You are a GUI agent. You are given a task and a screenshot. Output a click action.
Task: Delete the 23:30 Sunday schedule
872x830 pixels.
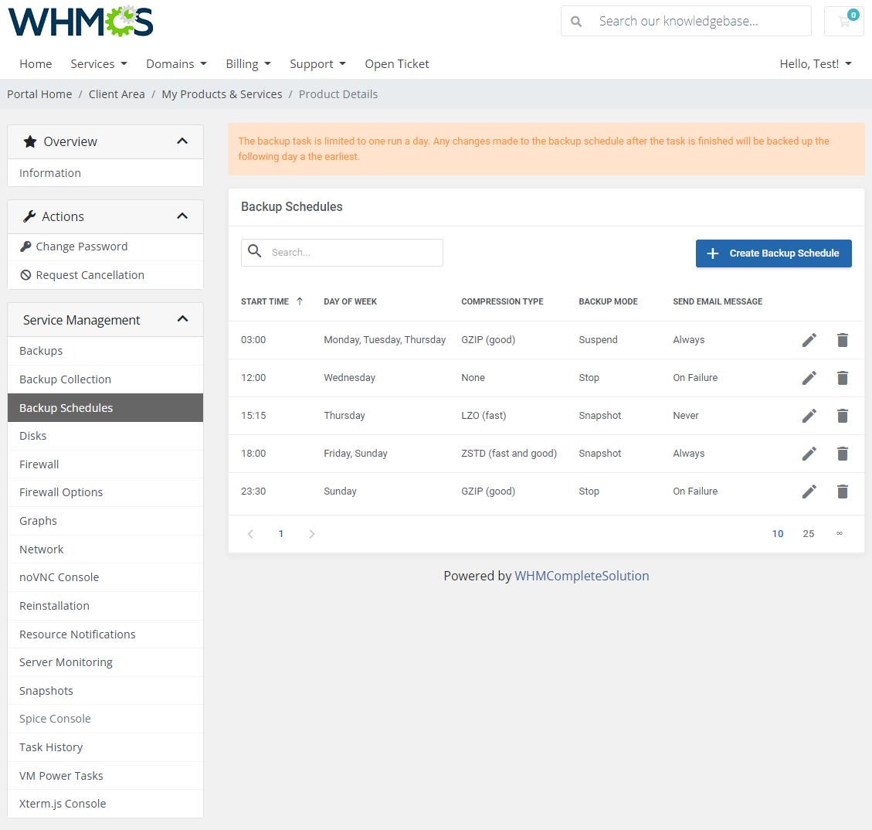(x=842, y=492)
